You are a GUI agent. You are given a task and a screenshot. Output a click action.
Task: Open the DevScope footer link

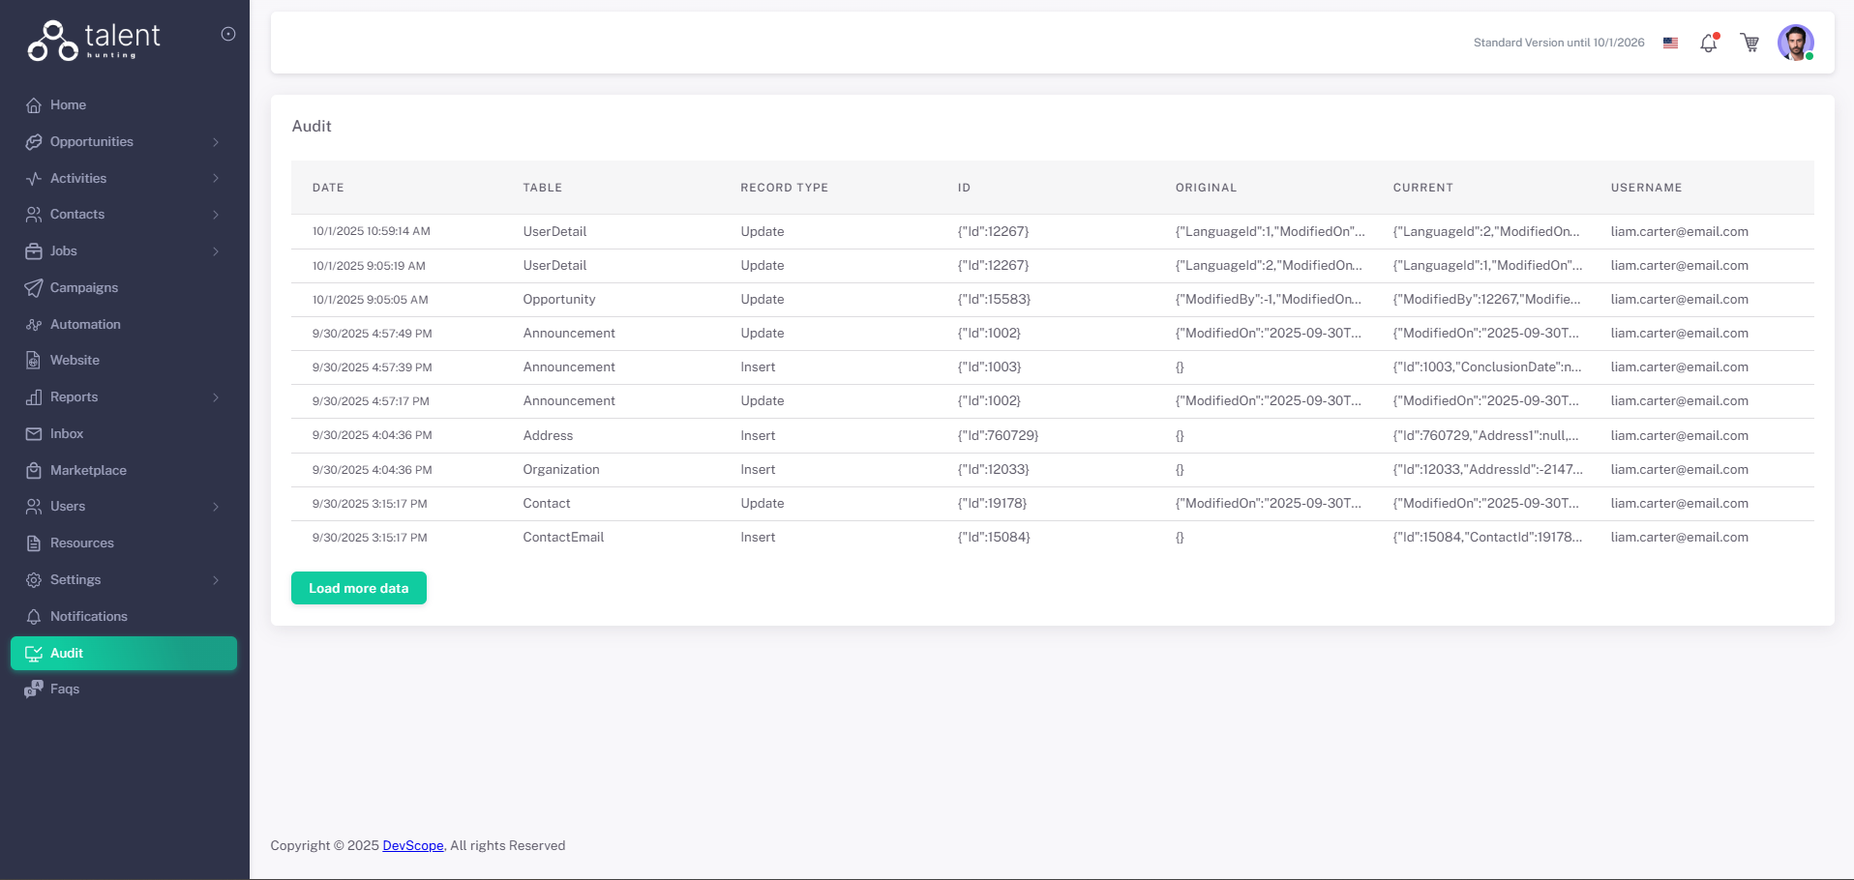coord(413,845)
